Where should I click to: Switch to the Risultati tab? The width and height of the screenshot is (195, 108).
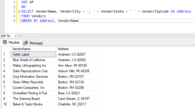[11, 43]
